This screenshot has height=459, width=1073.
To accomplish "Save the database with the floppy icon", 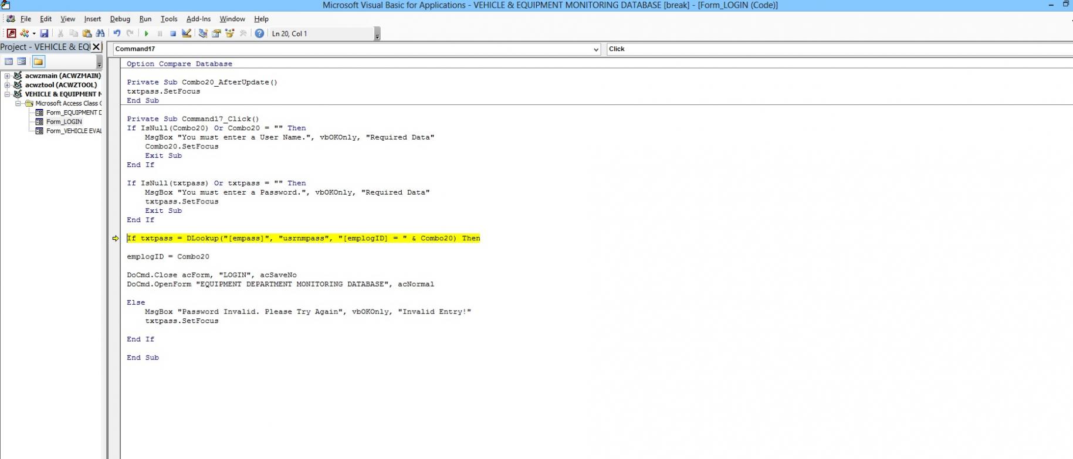I will point(44,33).
